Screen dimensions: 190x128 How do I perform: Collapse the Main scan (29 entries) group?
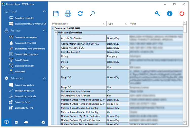point(56,33)
